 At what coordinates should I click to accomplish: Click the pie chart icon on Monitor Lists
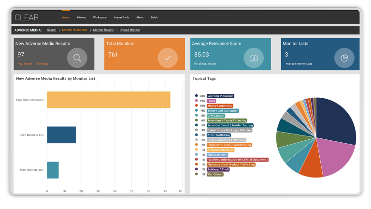[344, 58]
